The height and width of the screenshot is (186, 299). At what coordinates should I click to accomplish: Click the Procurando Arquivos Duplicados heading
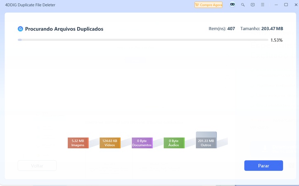point(64,29)
